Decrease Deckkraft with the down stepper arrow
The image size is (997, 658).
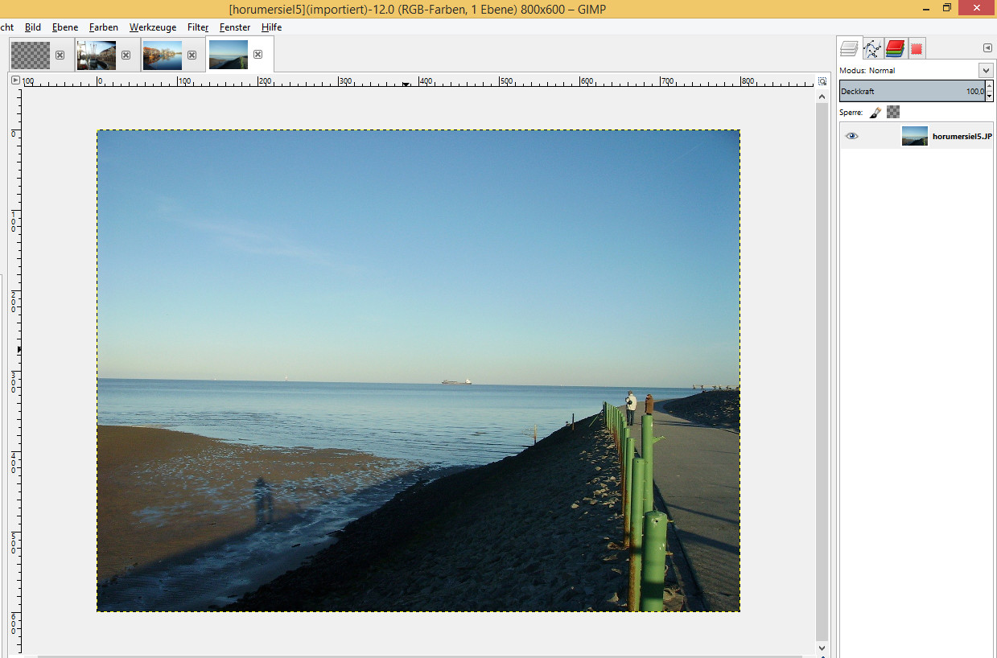pos(989,95)
